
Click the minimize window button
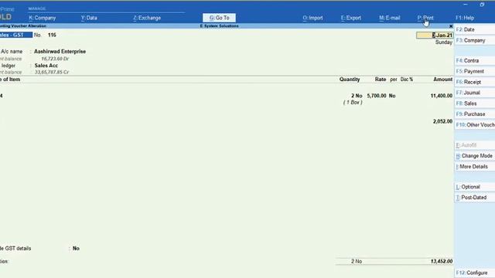click(x=466, y=5)
